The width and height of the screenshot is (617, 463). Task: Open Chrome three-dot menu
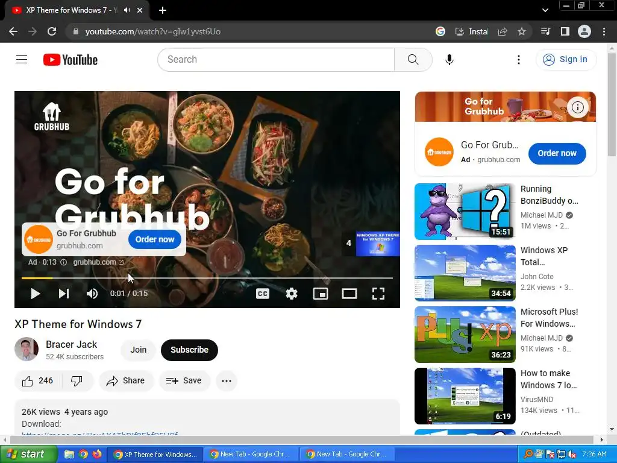(604, 31)
